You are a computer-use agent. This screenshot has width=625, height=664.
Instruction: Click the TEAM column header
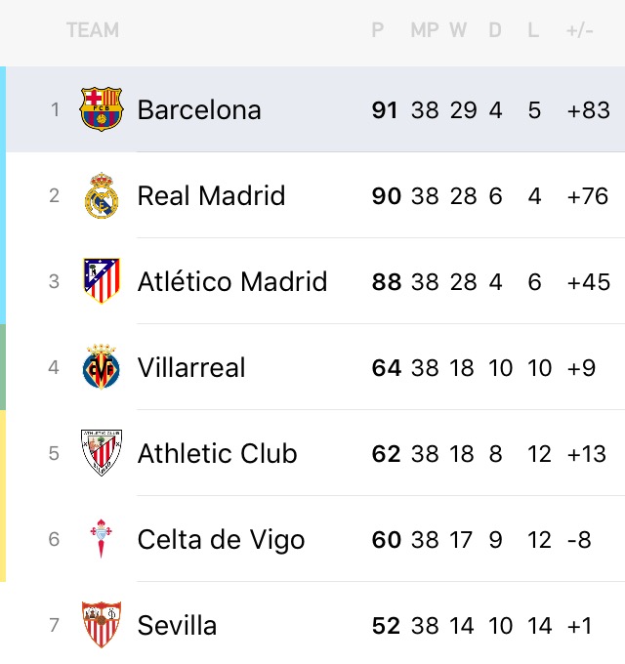tap(93, 30)
